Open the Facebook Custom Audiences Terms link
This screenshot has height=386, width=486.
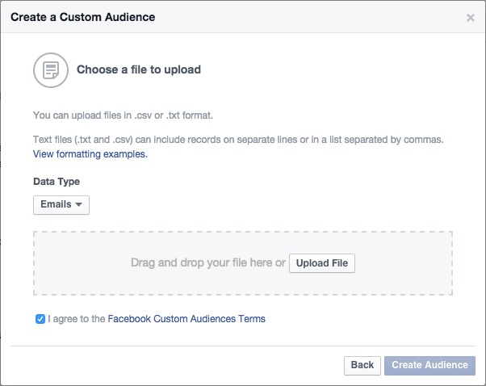pos(186,319)
